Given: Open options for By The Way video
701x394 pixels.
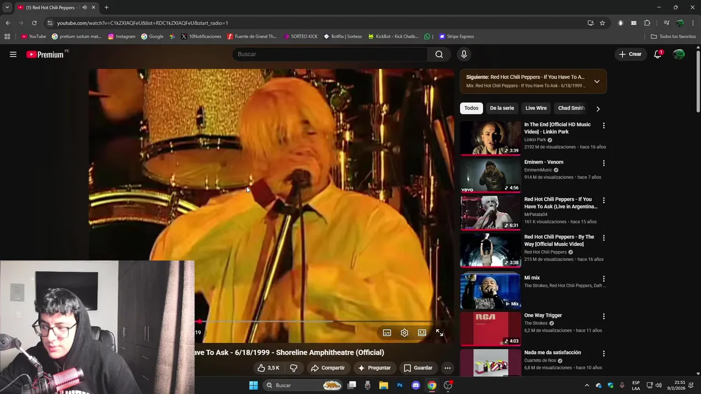Looking at the screenshot, I should coord(604,238).
